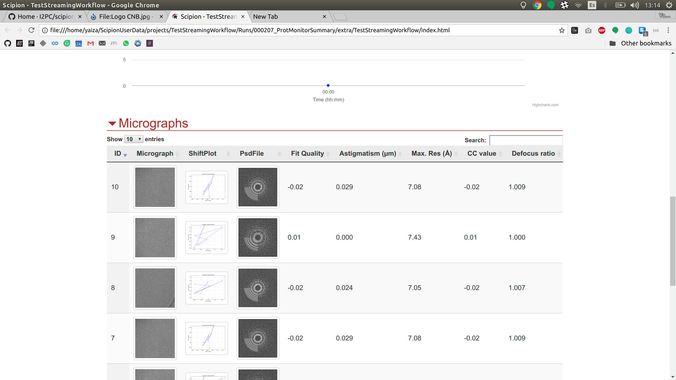This screenshot has width=676, height=380.
Task: Open micrograph 10 PSD thumbnail
Action: [x=258, y=187]
